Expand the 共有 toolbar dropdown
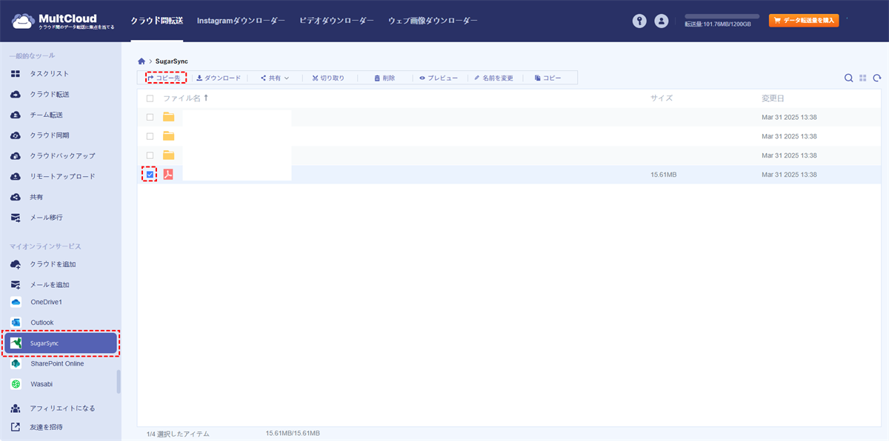The image size is (889, 441). click(275, 78)
